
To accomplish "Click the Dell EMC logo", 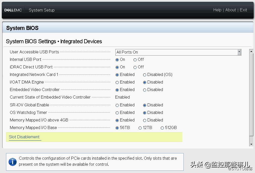I will (x=13, y=10).
